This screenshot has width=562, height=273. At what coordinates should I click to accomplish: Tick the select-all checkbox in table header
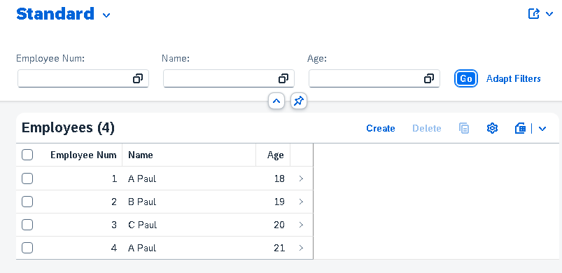[27, 155]
